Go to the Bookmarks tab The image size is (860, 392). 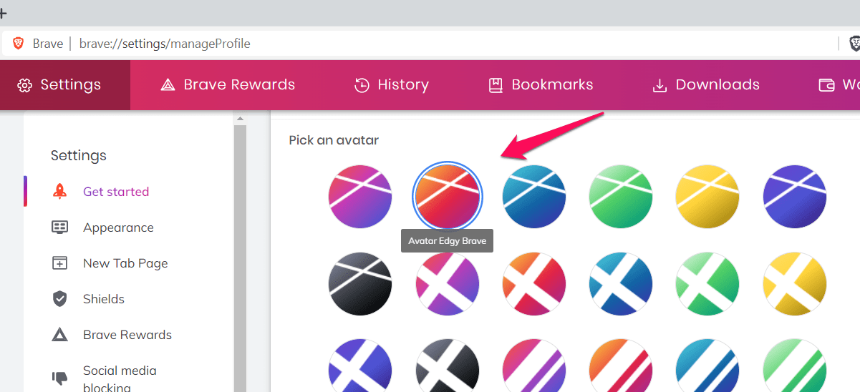(541, 85)
